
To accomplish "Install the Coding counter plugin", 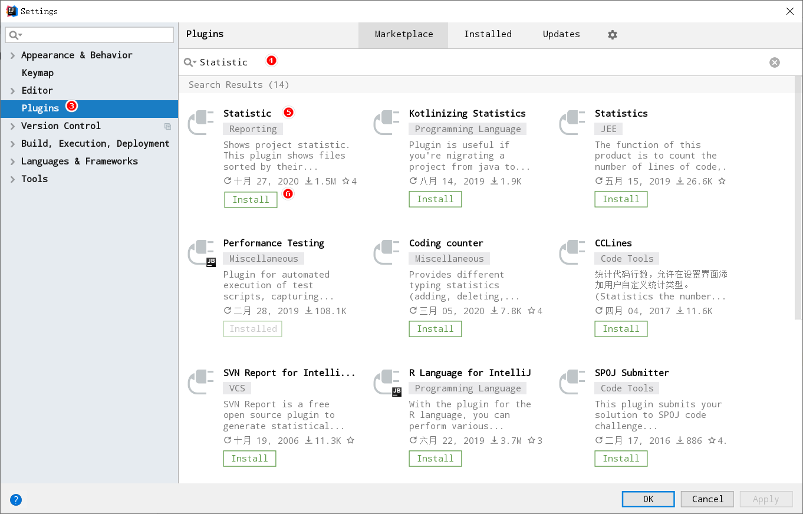I will click(x=435, y=329).
